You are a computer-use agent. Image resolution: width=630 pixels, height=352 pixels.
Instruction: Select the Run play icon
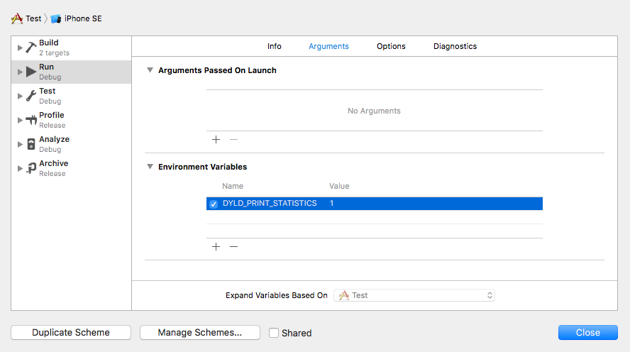click(31, 72)
